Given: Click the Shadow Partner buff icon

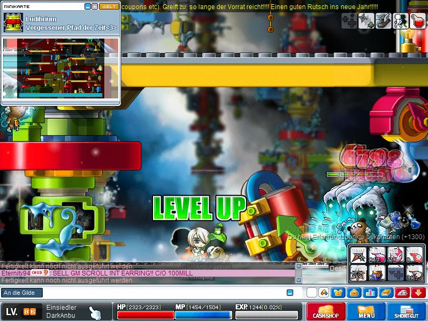Looking at the screenshot, I should pos(400,21).
